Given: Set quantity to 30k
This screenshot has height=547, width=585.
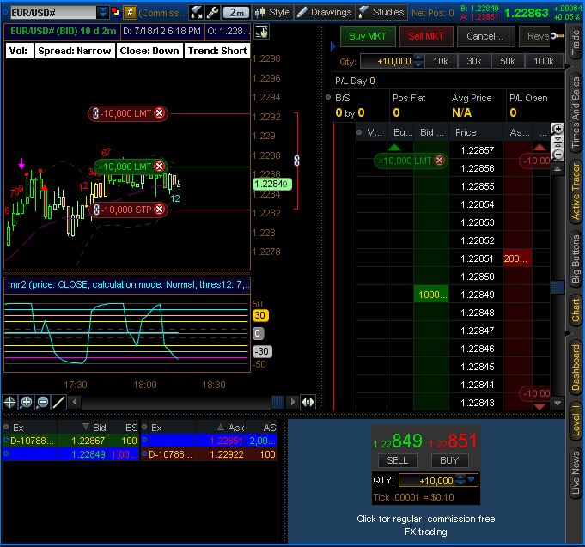Looking at the screenshot, I should (474, 61).
